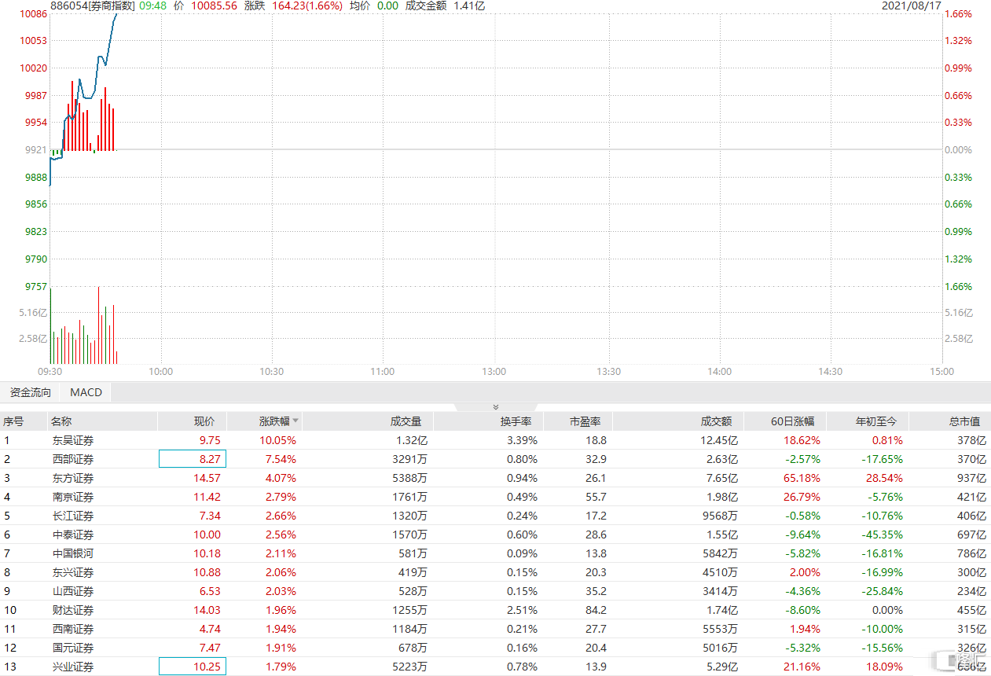Select 财达证券 stock name

[72, 610]
